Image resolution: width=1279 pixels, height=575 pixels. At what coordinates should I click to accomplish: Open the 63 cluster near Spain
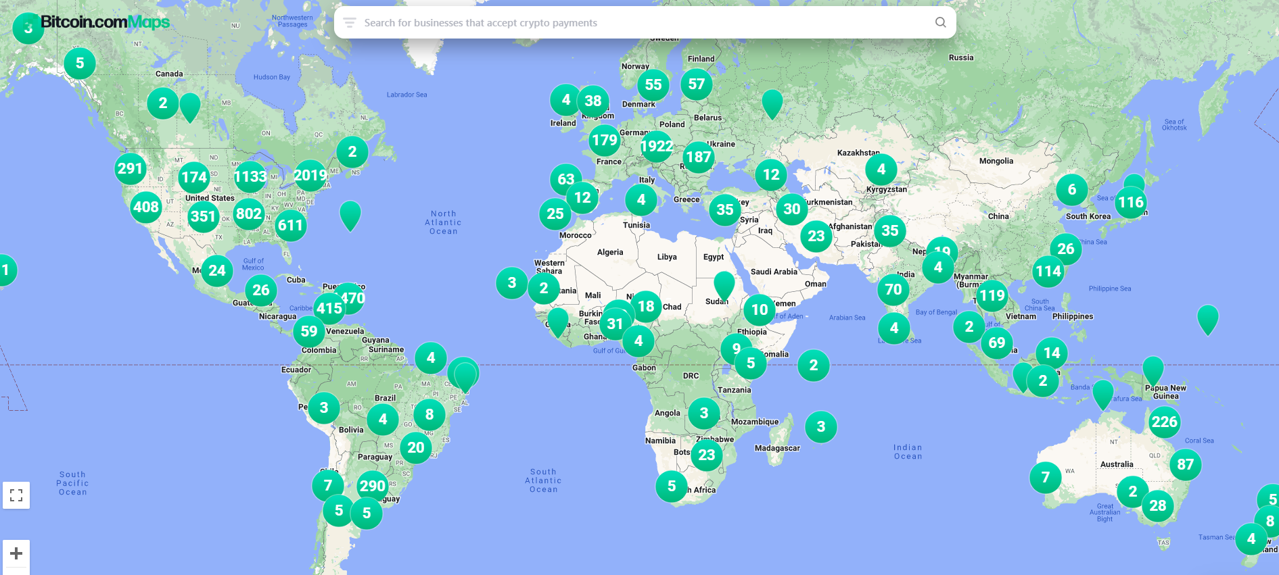(x=566, y=180)
